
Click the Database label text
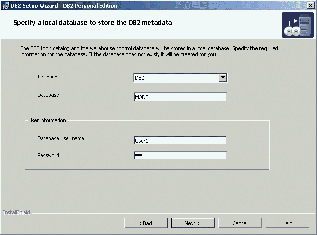pos(48,95)
